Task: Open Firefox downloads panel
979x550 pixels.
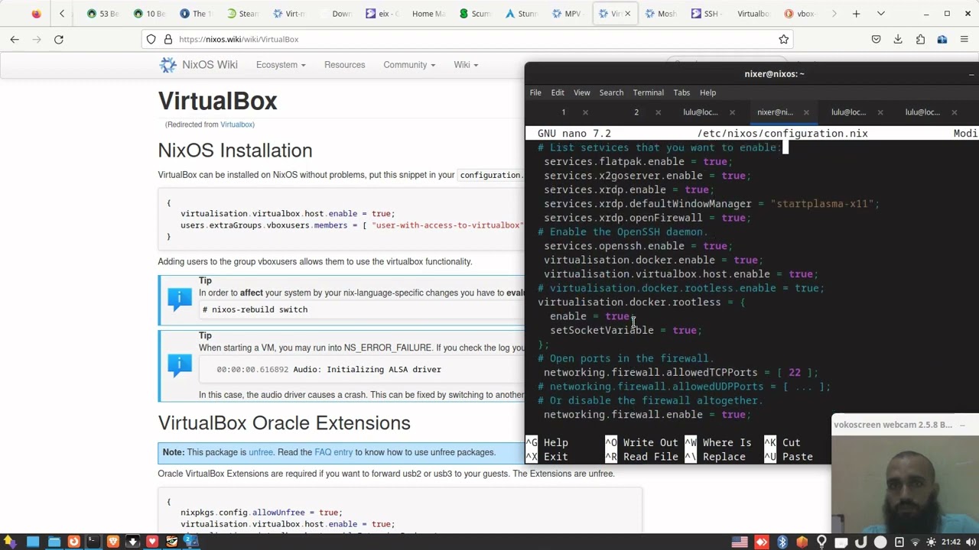Action: pyautogui.click(x=898, y=39)
